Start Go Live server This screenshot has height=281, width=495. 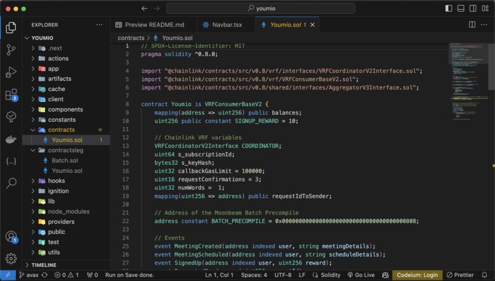click(361, 275)
